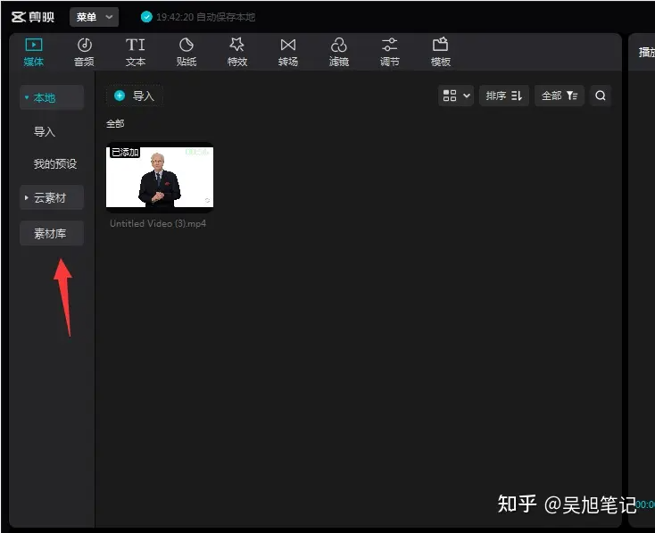Select 我的预设 in the sidebar
Image resolution: width=655 pixels, height=533 pixels.
(x=55, y=163)
